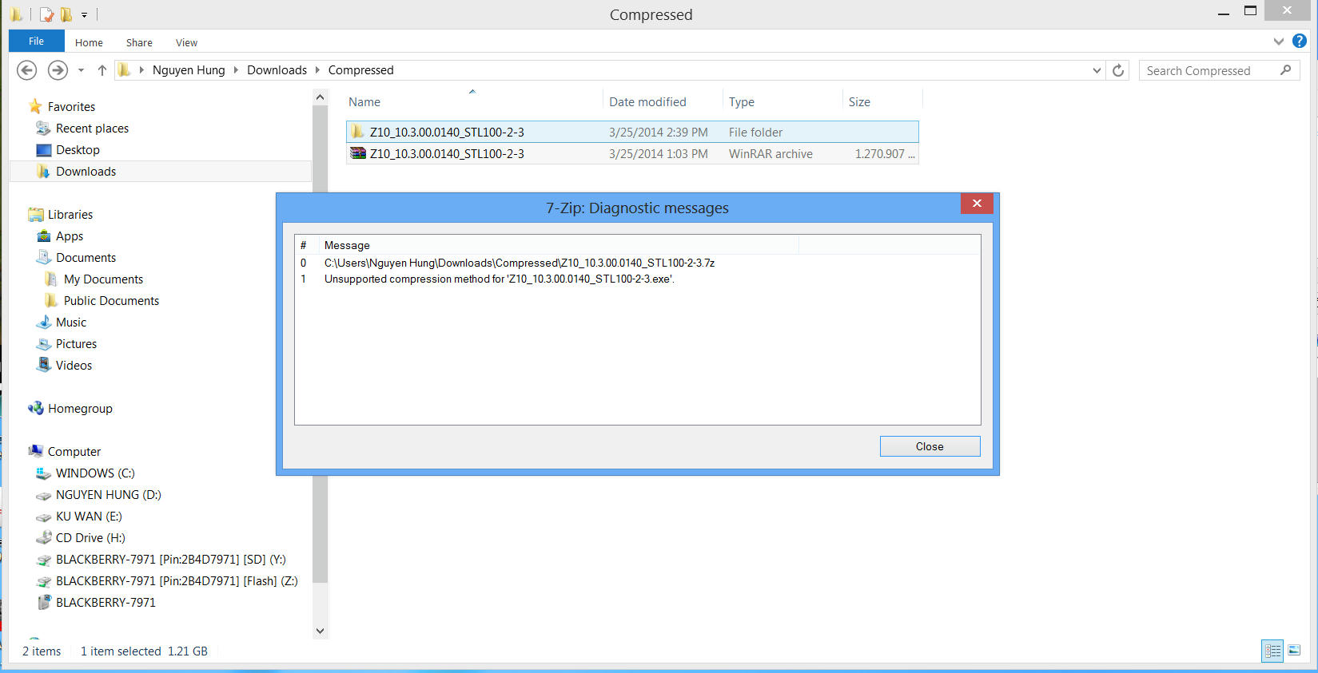Open Recent places in navigation pane
Screen dimensions: 1318x673
point(92,128)
